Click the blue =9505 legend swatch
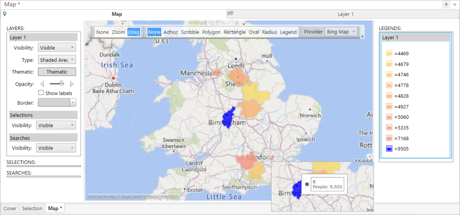This screenshot has height=215, width=460. point(389,149)
